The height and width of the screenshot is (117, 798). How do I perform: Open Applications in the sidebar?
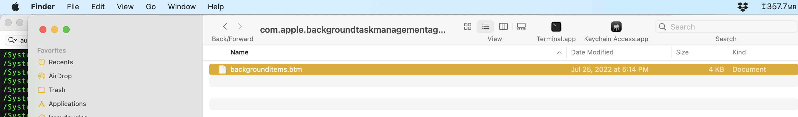(67, 104)
